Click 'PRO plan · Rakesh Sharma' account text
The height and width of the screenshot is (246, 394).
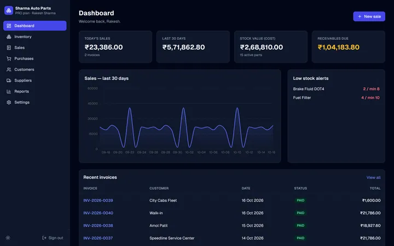35,13
